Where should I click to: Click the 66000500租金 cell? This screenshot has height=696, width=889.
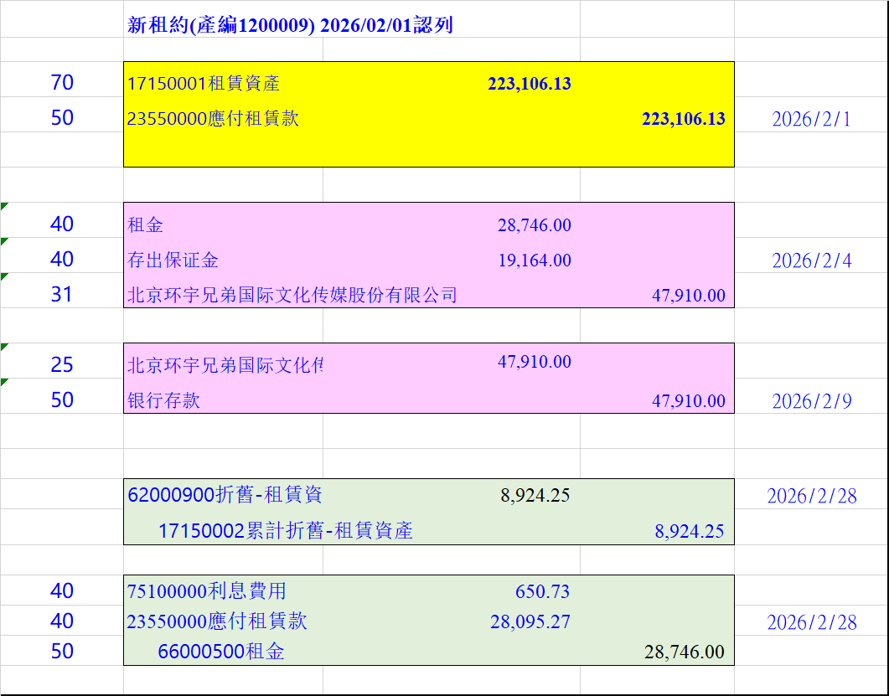coord(221,652)
